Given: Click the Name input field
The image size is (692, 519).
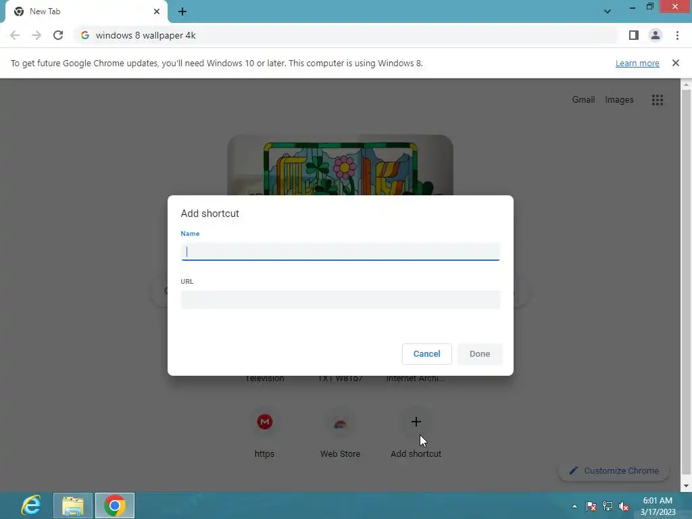Looking at the screenshot, I should (x=341, y=251).
